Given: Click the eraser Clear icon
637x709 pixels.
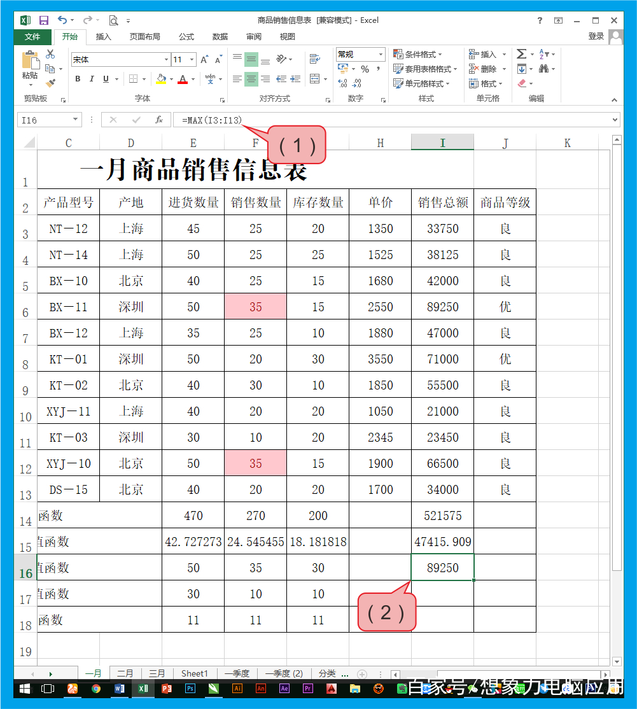Looking at the screenshot, I should [521, 83].
